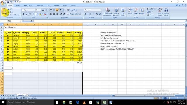Open Orientation text rotation button

tap(61, 10)
